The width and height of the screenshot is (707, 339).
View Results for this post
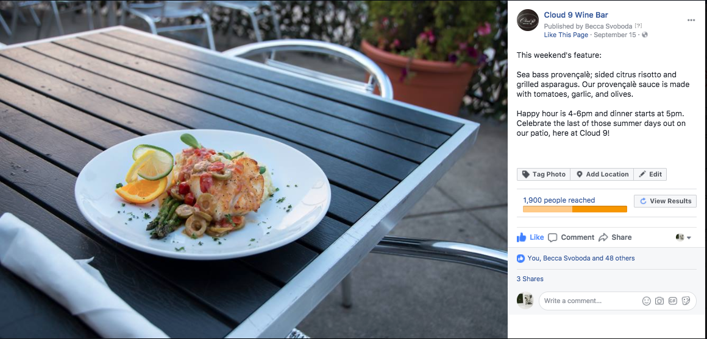point(665,201)
